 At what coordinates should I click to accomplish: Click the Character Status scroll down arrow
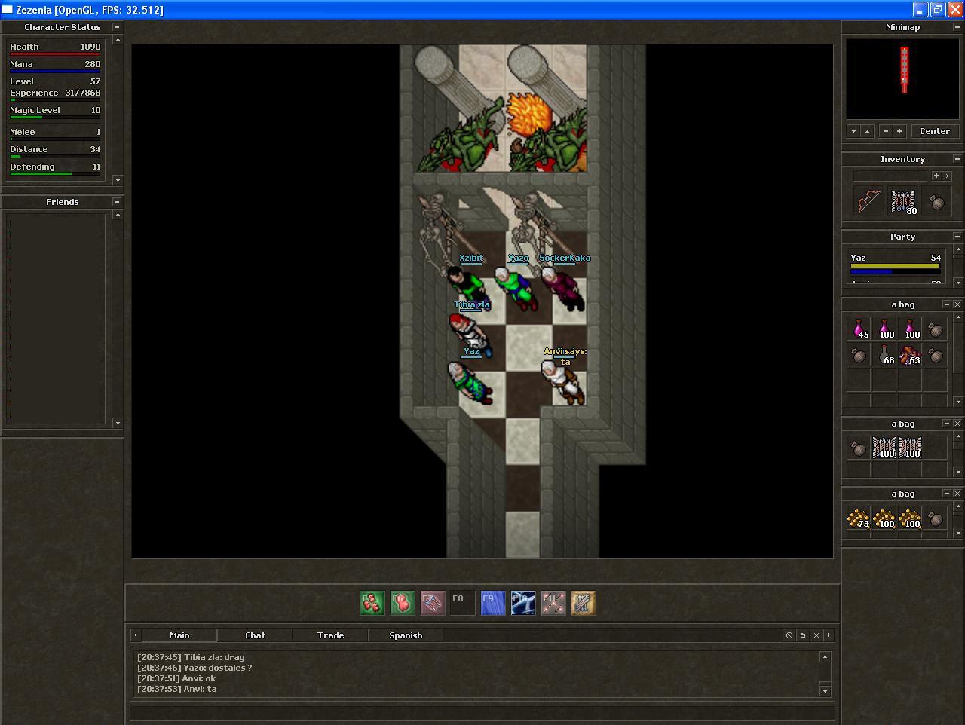pyautogui.click(x=117, y=180)
